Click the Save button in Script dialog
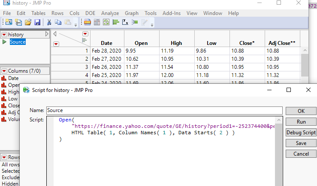The height and width of the screenshot is (186, 317). pos(301,143)
